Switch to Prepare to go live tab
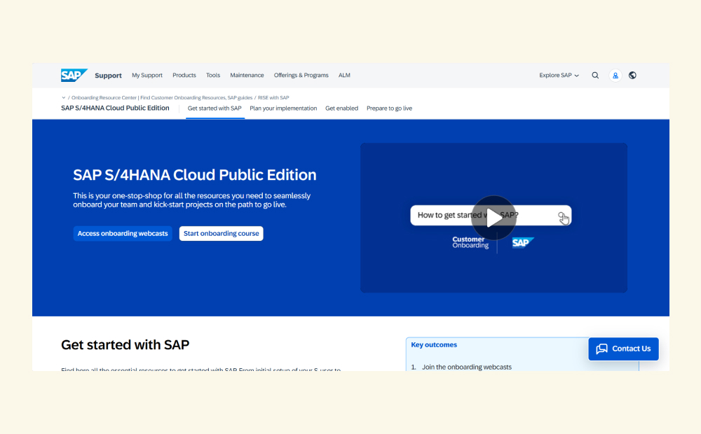 pyautogui.click(x=389, y=108)
